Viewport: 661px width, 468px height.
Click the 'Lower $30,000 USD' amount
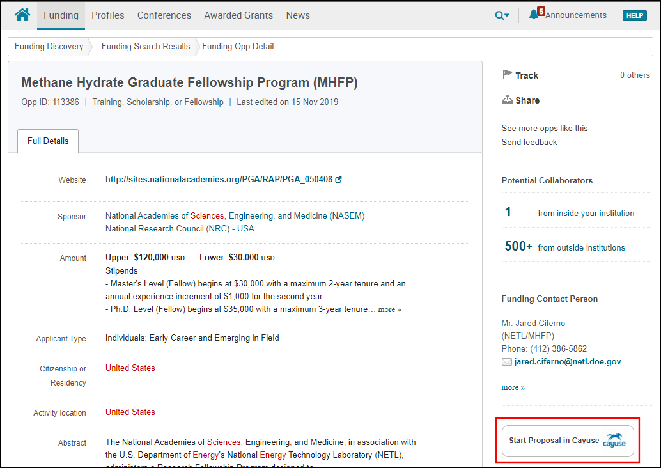[237, 258]
